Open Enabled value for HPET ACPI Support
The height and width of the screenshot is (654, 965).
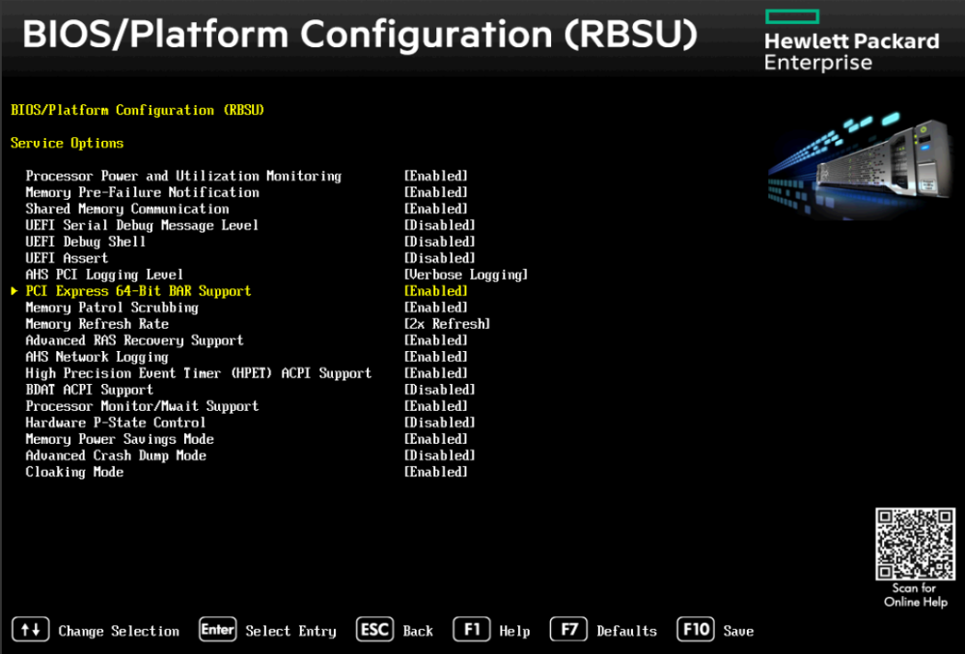(x=436, y=373)
